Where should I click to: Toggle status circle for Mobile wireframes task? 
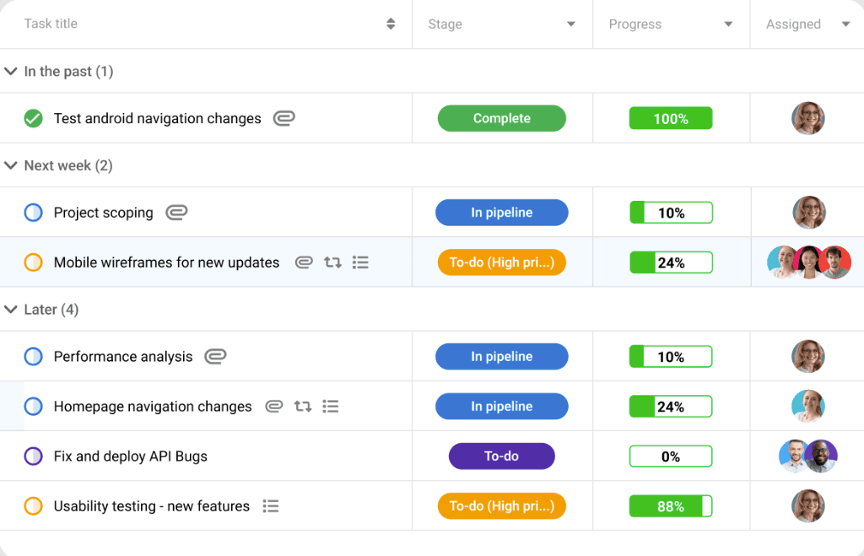34,262
